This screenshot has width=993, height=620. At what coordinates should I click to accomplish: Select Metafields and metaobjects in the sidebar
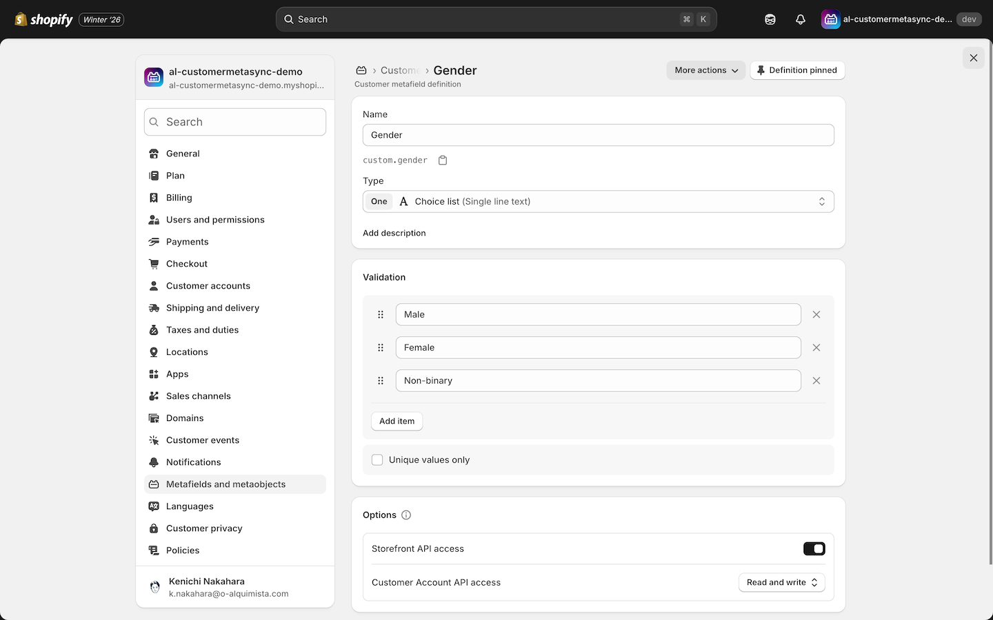pos(225,484)
